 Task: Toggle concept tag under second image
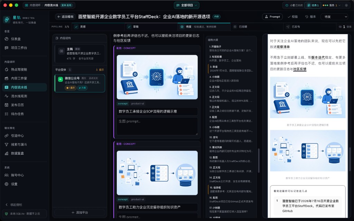(x=123, y=199)
